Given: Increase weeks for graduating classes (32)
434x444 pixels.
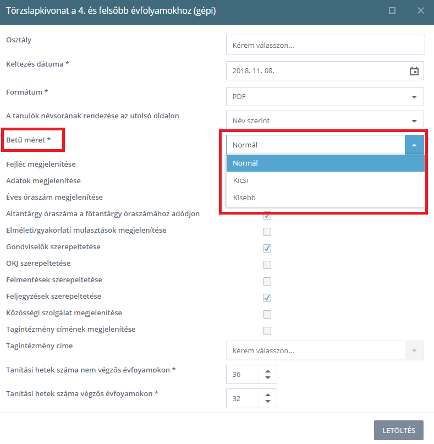Looking at the screenshot, I should 268,395.
